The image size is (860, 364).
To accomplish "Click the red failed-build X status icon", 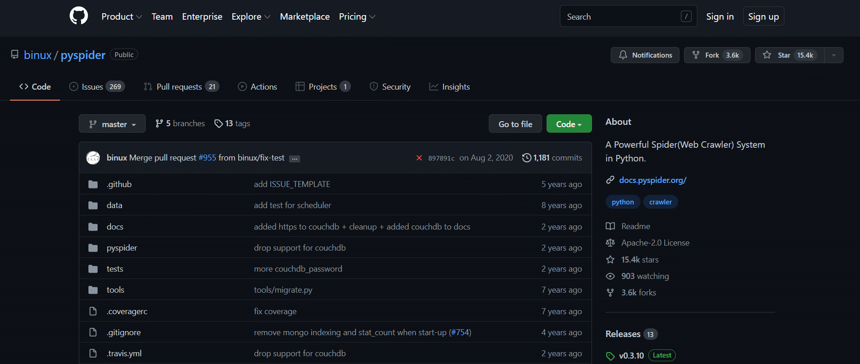I will pyautogui.click(x=419, y=158).
